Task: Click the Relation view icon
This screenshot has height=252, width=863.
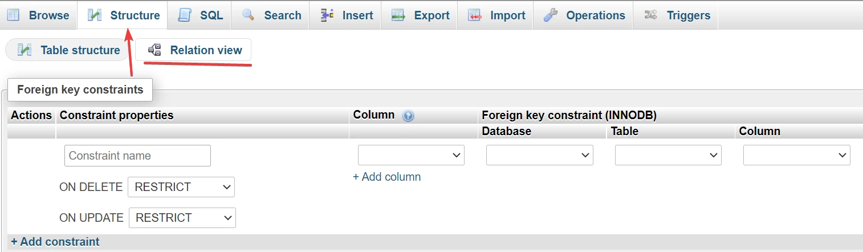Action: point(154,50)
